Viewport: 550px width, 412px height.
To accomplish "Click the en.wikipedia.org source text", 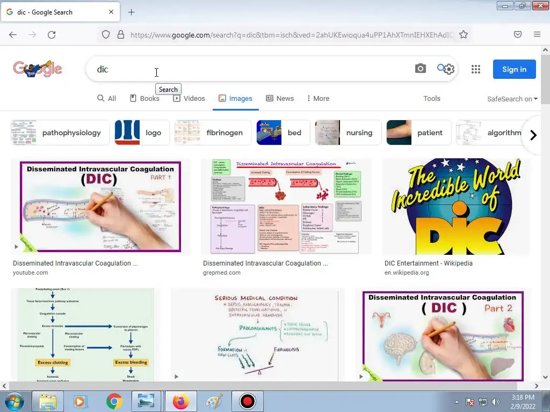I will pos(407,273).
